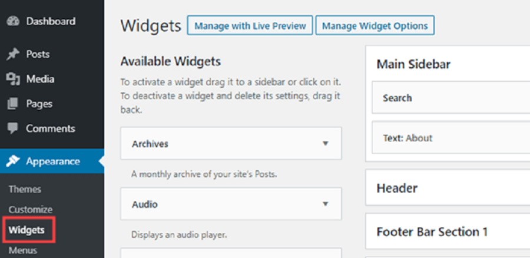Screen dimensions: 530x258
Task: Select Widgets in the Appearance submenu
Action: click(26, 230)
